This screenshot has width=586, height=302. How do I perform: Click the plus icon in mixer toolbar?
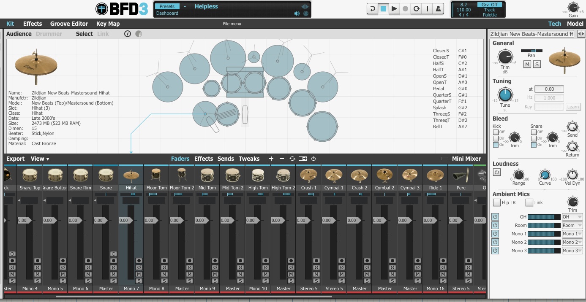tap(271, 159)
